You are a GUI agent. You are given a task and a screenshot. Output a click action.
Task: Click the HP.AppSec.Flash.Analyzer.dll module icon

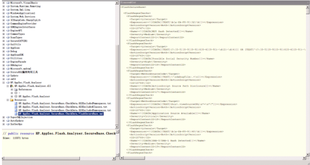(12, 86)
